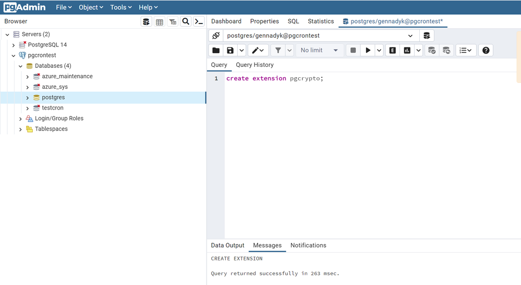This screenshot has height=285, width=521.
Task: Click the new connection database icon
Action: [427, 35]
